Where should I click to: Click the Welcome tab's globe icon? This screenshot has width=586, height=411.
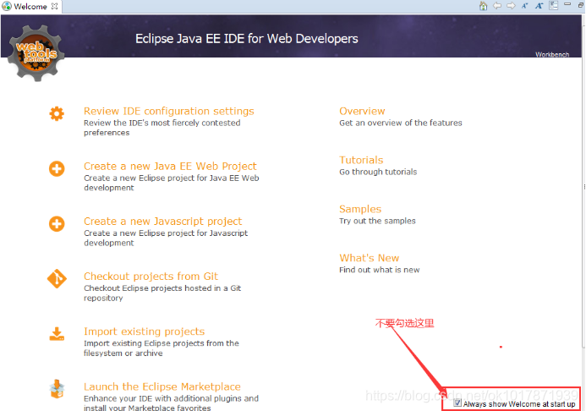[x=7, y=7]
